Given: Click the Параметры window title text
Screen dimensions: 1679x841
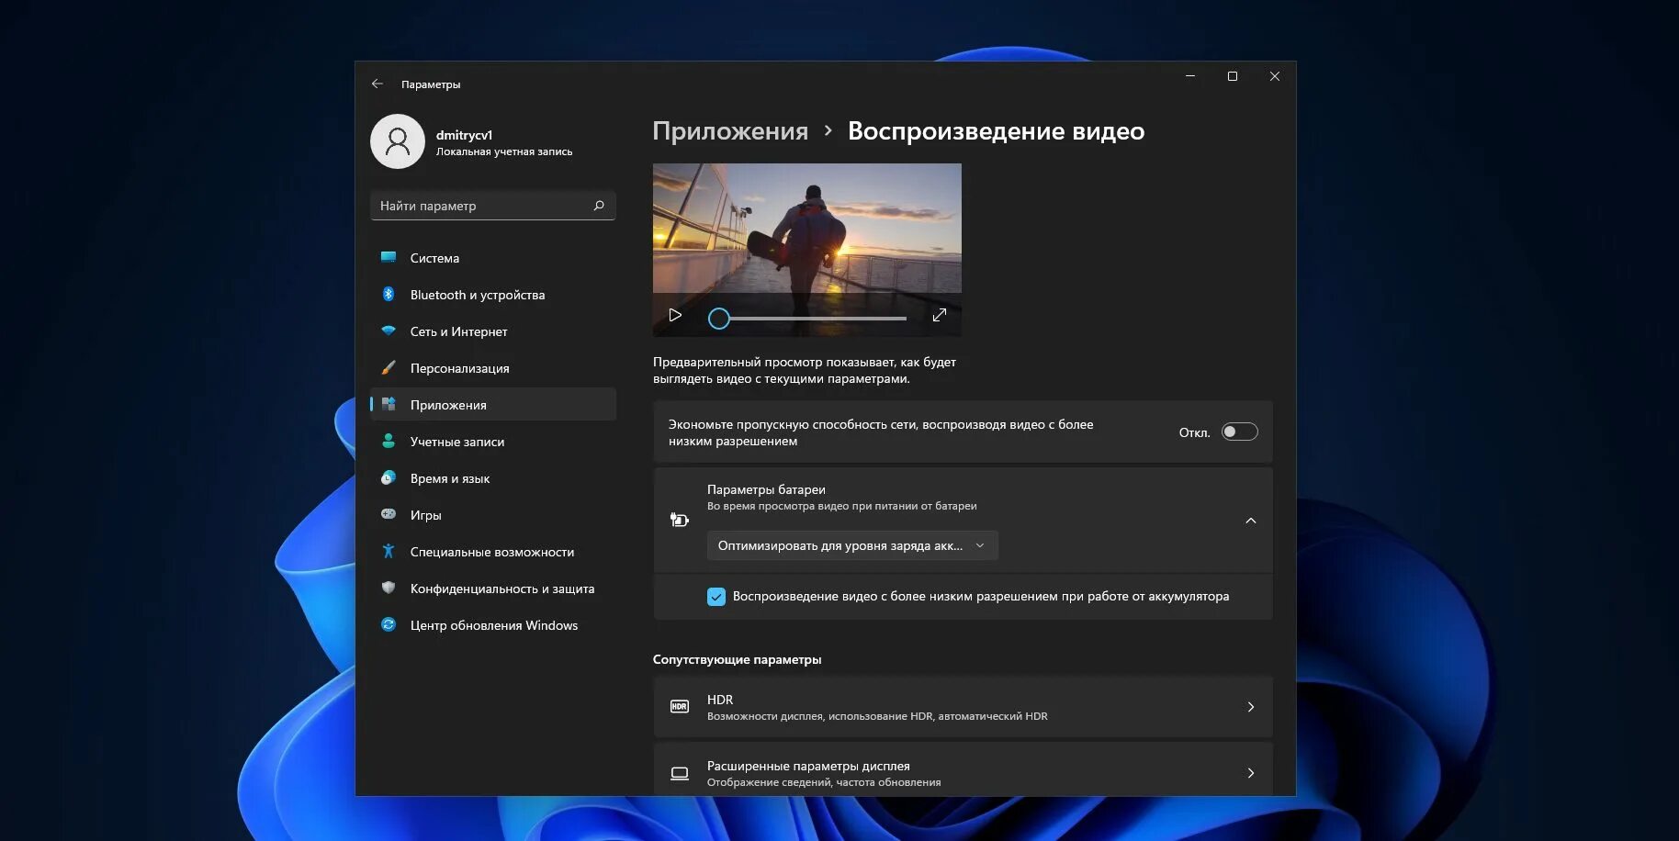Looking at the screenshot, I should pyautogui.click(x=431, y=84).
